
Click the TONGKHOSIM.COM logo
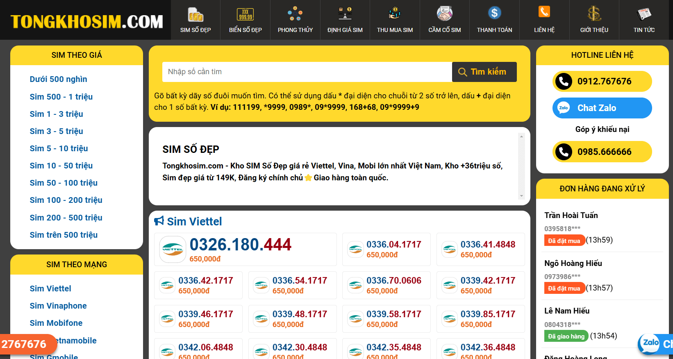86,22
